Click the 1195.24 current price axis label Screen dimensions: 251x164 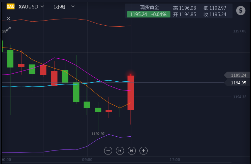click(237, 75)
